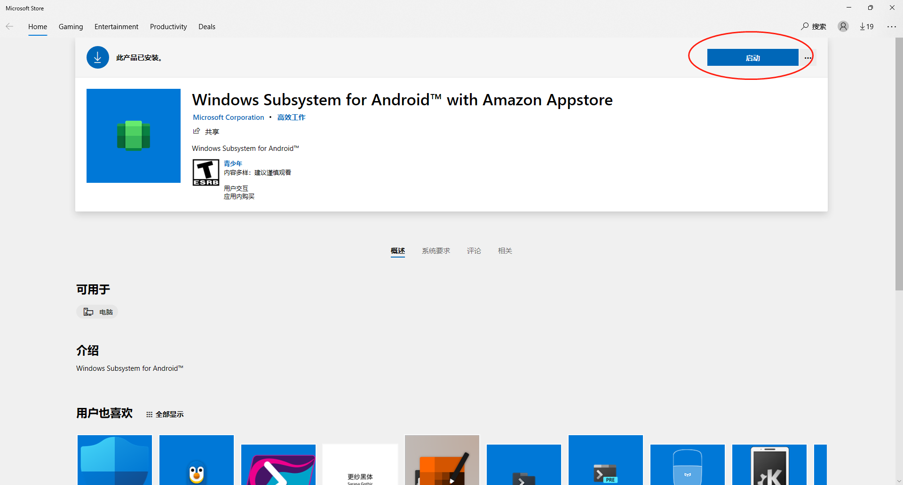Viewport: 903px width, 485px height.
Task: Click the 电脑 device badge
Action: click(x=97, y=312)
